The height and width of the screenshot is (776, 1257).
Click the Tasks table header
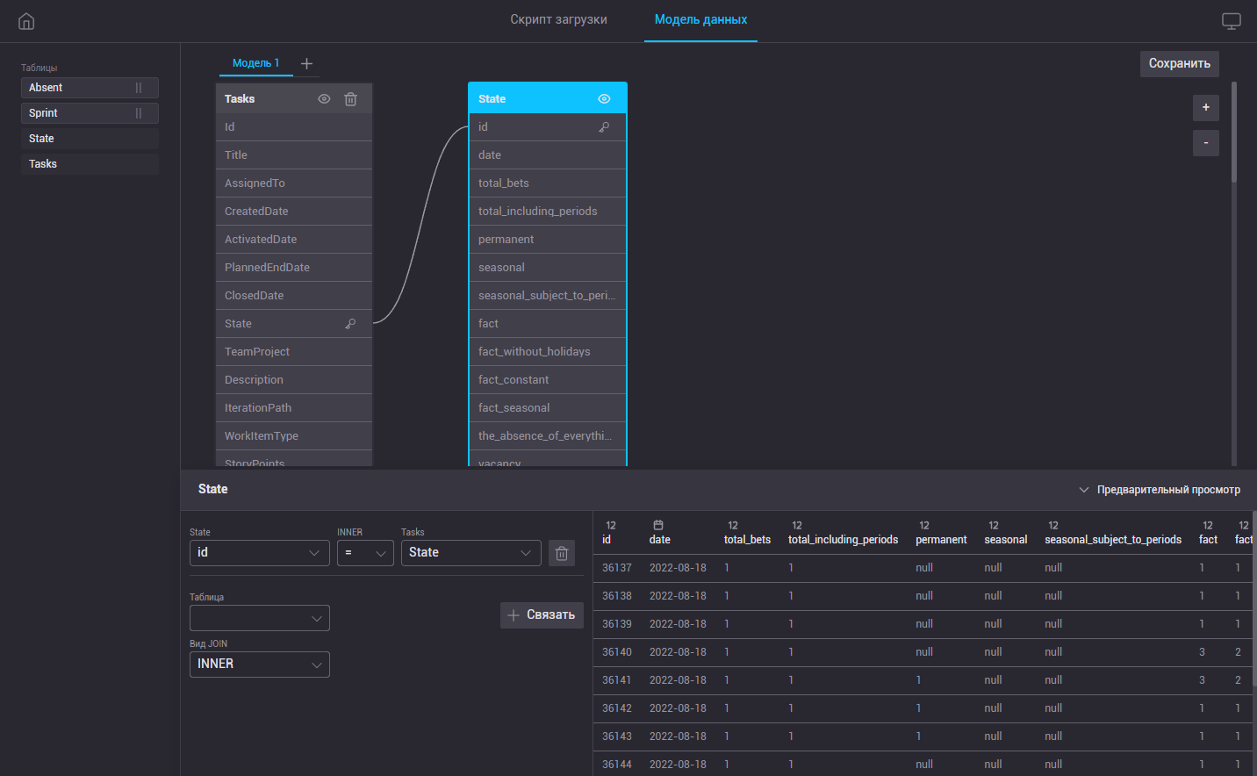coord(294,99)
